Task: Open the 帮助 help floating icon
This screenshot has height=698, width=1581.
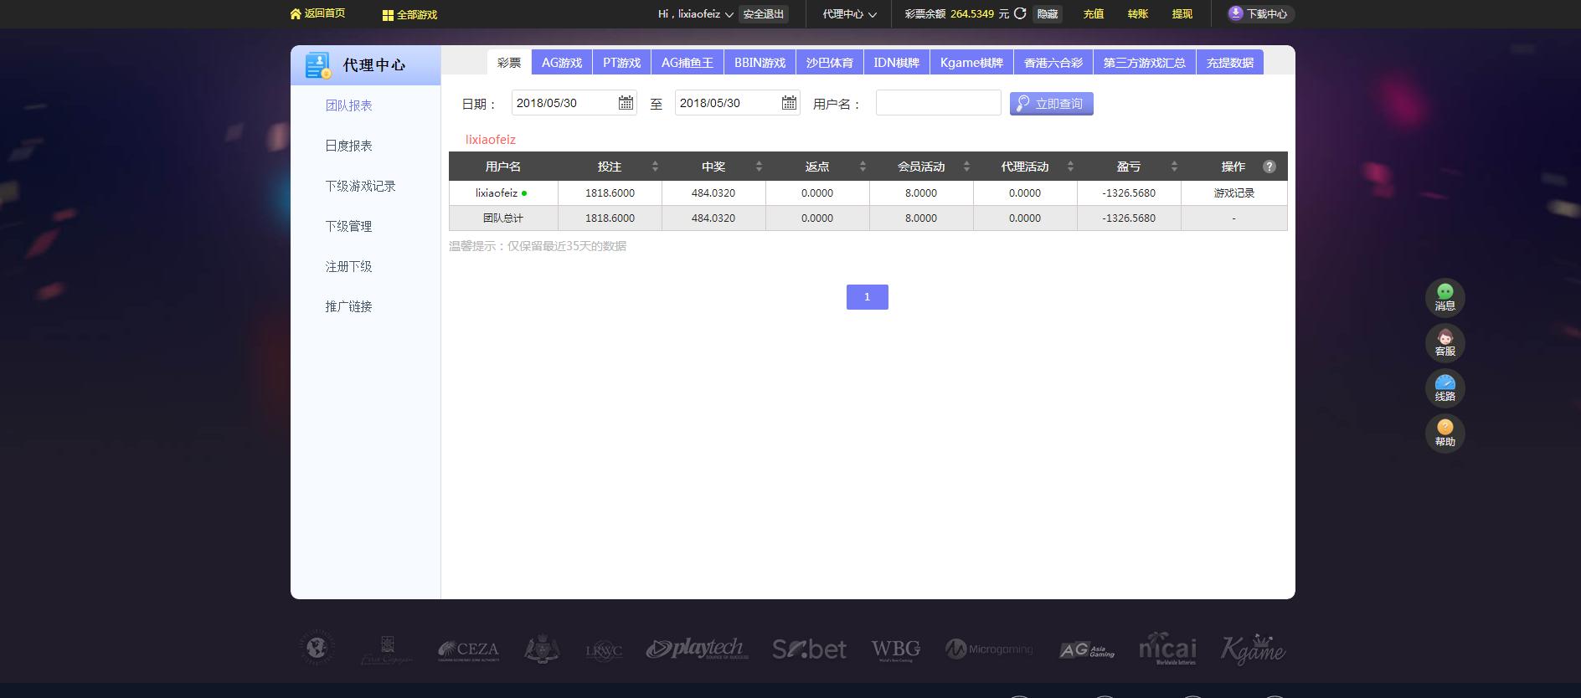Action: click(1445, 433)
